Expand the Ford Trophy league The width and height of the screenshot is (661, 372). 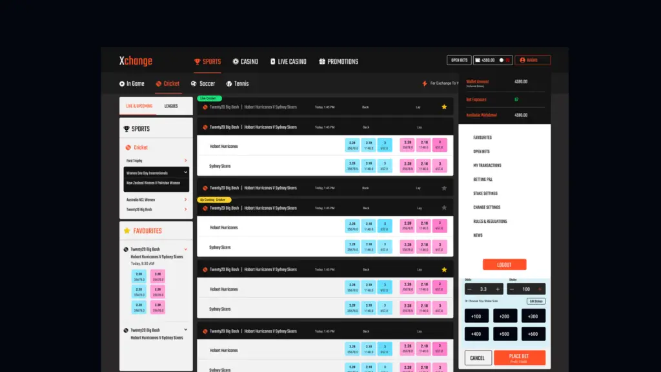tap(185, 161)
